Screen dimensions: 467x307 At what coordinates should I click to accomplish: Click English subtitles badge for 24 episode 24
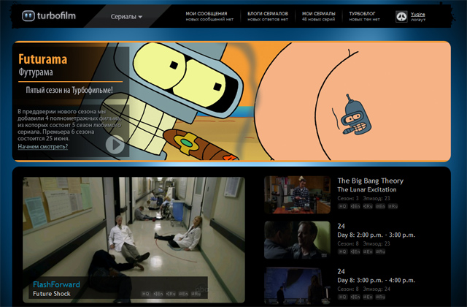368,297
